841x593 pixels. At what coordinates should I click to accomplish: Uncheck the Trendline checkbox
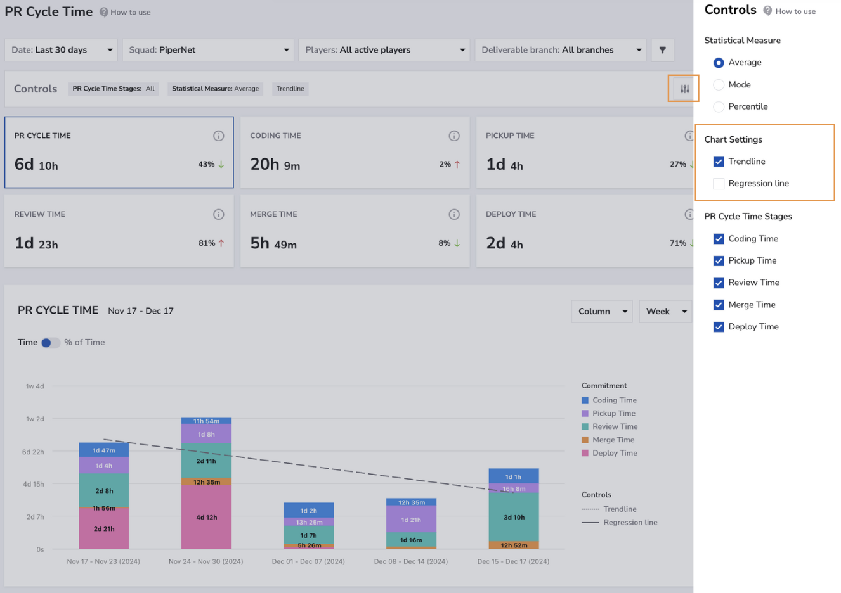pos(719,162)
